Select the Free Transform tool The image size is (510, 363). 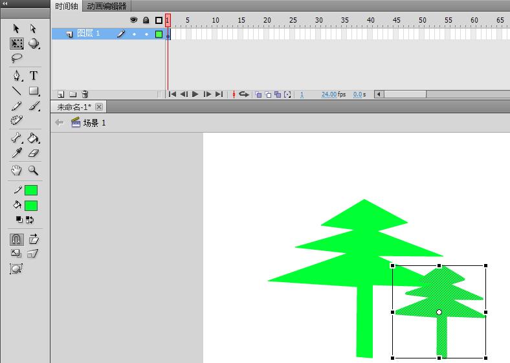coord(17,44)
